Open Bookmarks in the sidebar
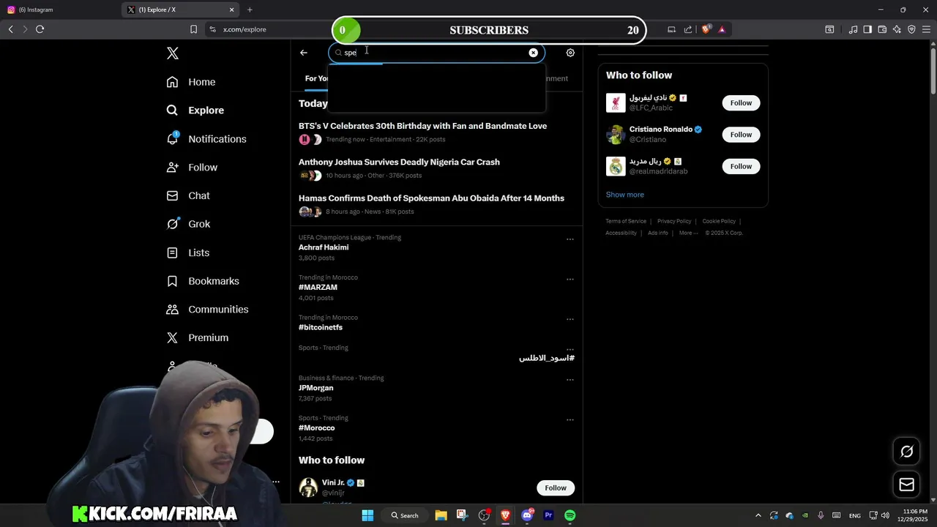 coord(203,281)
